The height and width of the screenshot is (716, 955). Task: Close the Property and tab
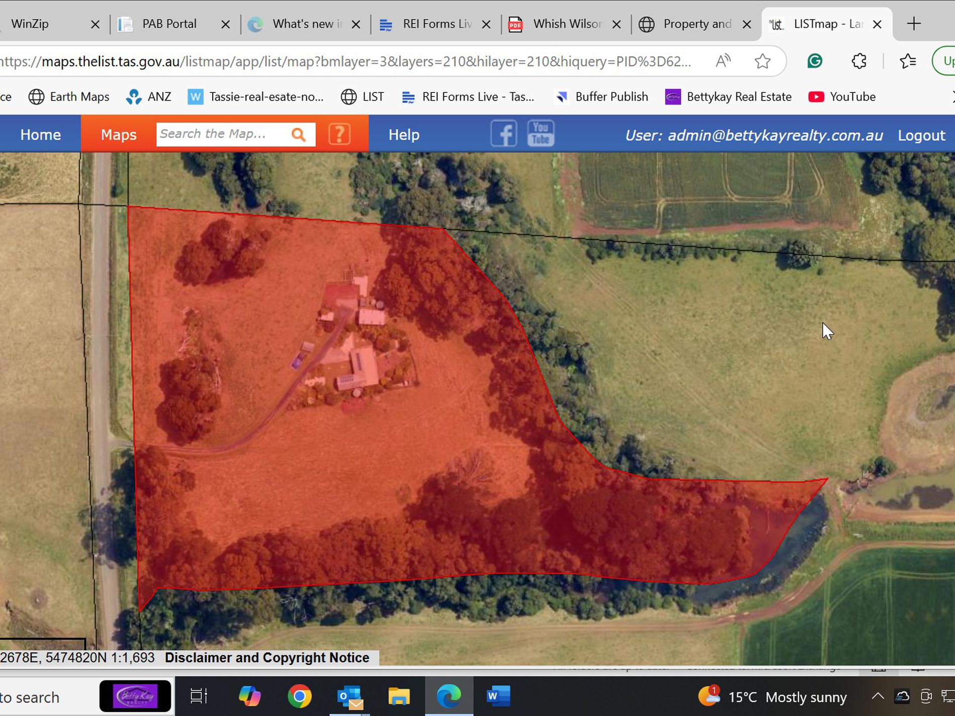coord(747,24)
